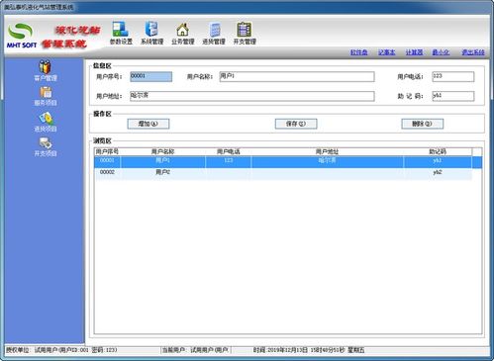The image size is (494, 361).
Task: Click the 增加(A) add button
Action: [x=148, y=124]
